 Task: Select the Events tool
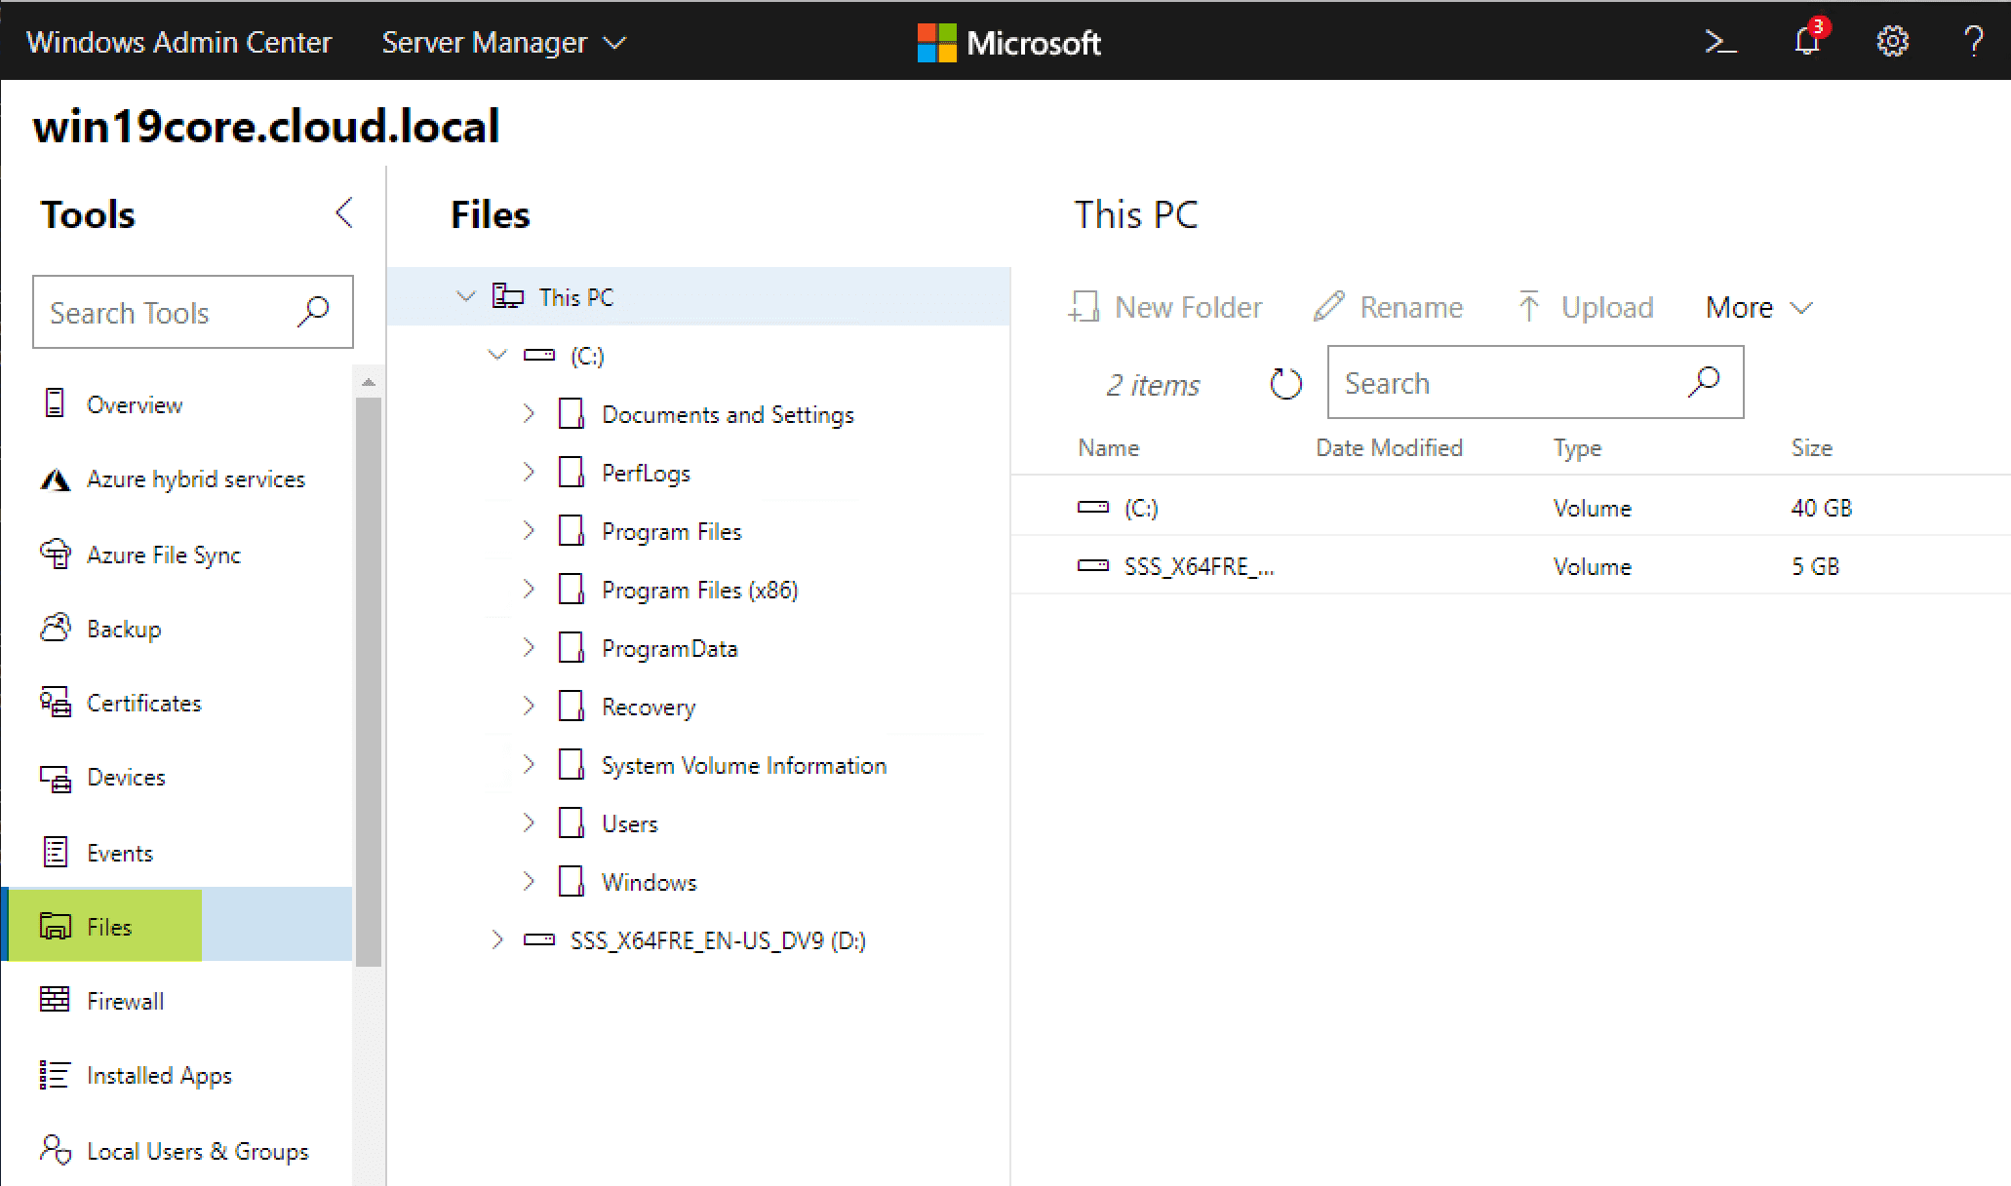[x=120, y=852]
